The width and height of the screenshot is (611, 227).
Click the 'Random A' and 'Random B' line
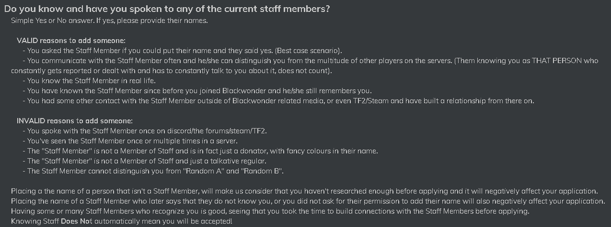156,171
